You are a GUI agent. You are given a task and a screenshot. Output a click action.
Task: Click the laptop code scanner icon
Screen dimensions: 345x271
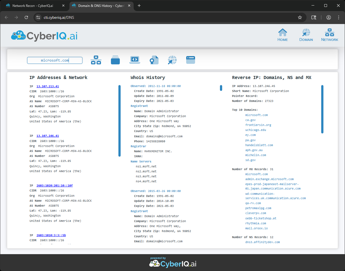[x=134, y=60]
